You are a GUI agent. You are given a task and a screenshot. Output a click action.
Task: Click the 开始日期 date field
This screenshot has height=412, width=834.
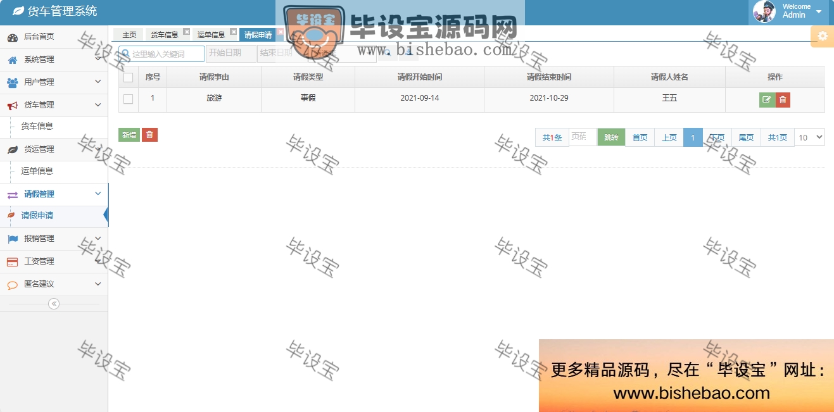[x=231, y=54]
